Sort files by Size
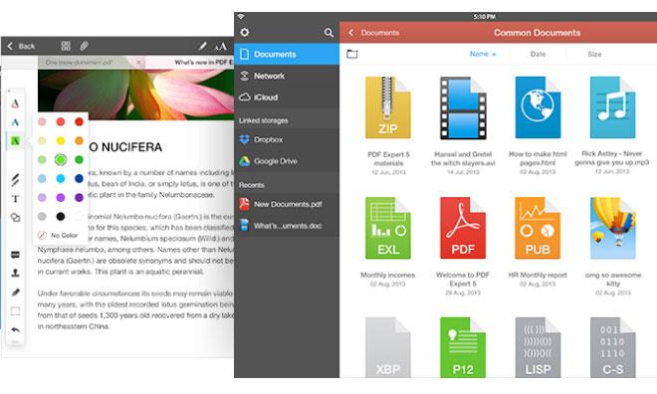Screen dimensions: 657x394 594,54
